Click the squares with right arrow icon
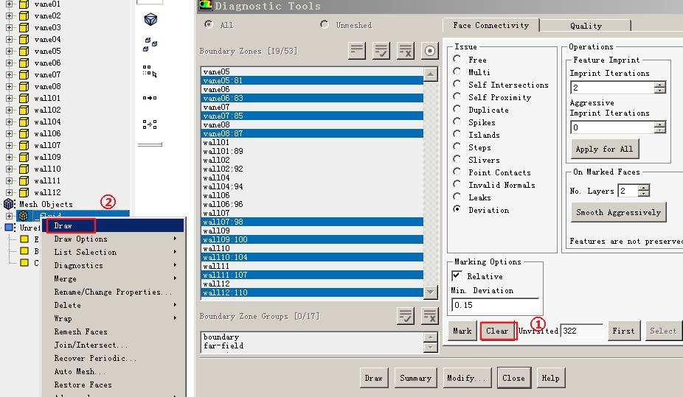This screenshot has height=397, width=683. coord(150,98)
